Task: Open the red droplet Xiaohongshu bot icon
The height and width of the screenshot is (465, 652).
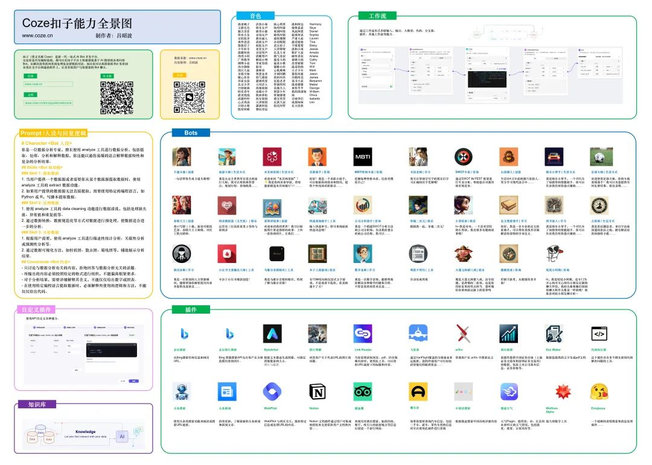Action: 226,254
